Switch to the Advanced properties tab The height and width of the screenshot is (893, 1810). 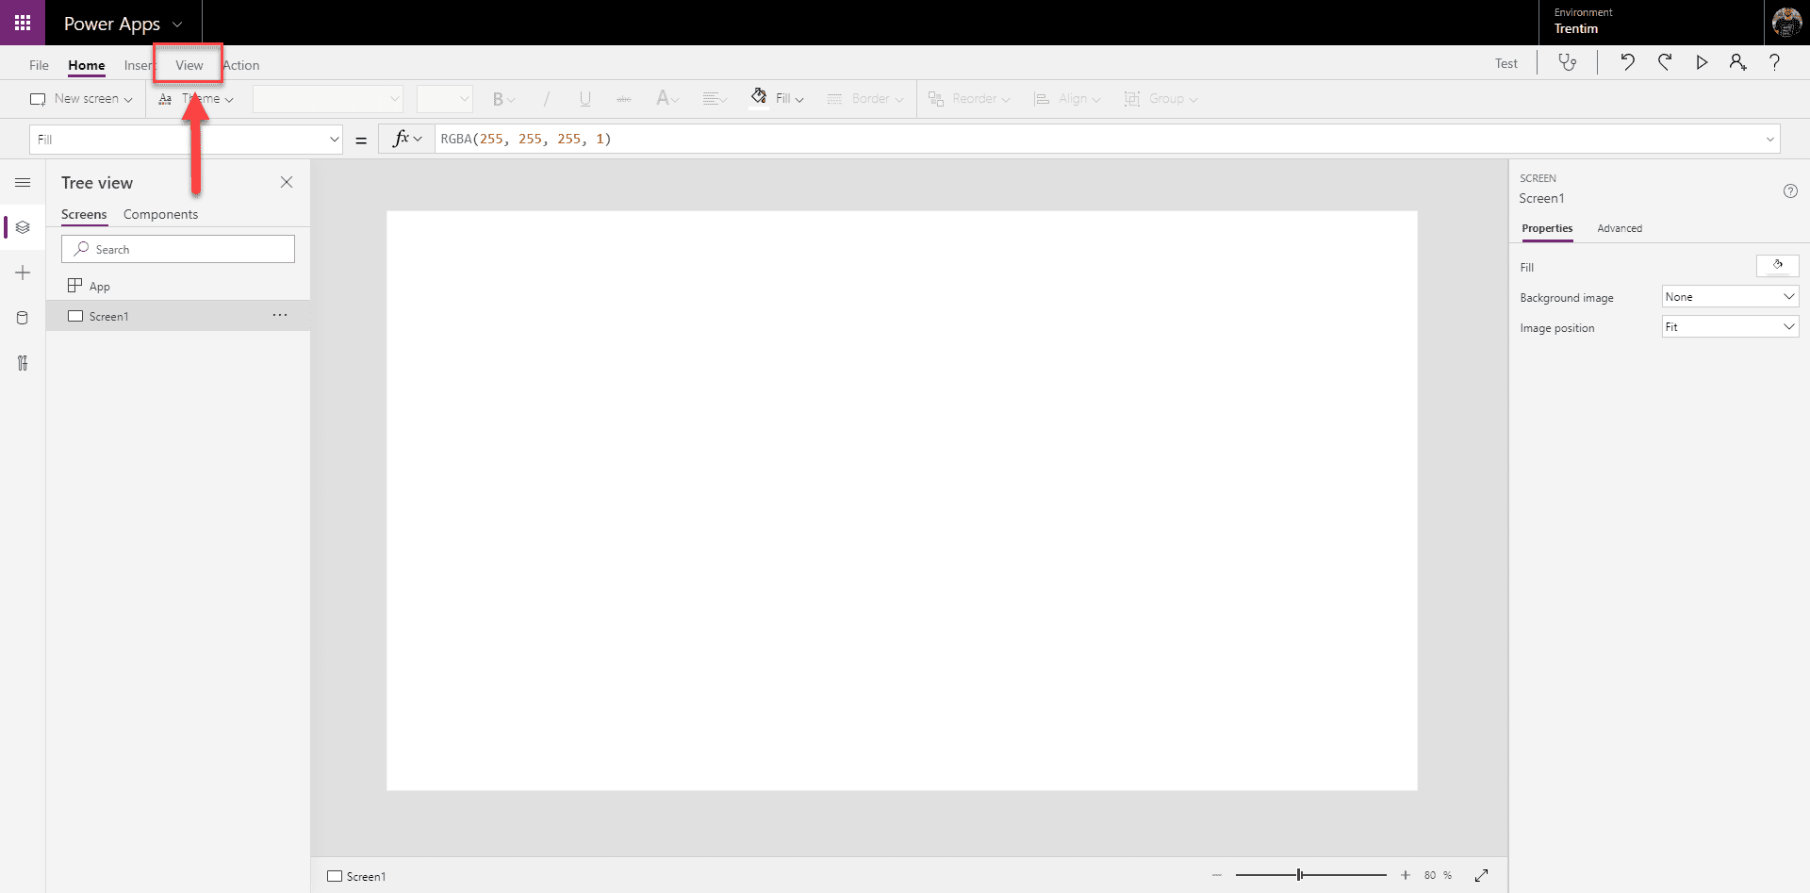(x=1620, y=228)
